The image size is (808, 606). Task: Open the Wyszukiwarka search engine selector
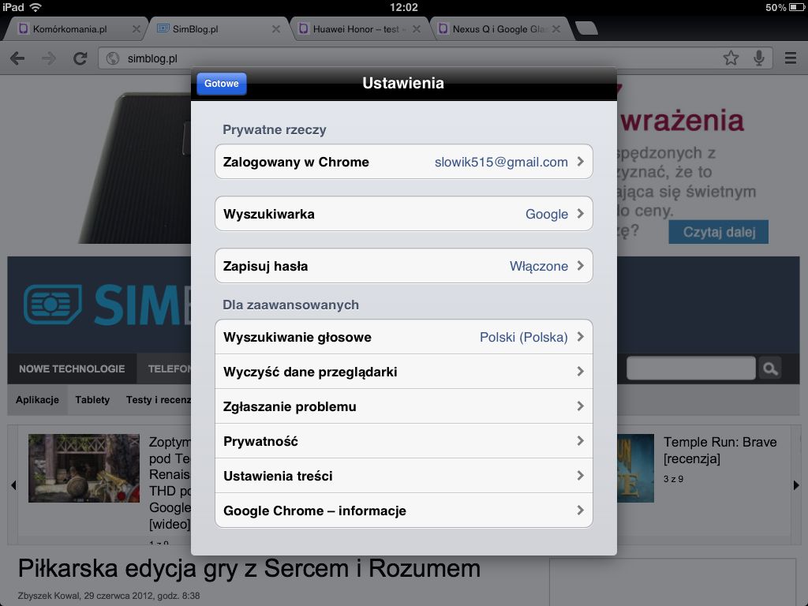point(403,213)
